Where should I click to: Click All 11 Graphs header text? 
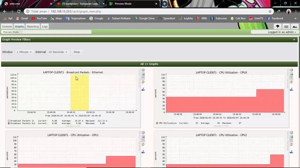[x=149, y=64]
